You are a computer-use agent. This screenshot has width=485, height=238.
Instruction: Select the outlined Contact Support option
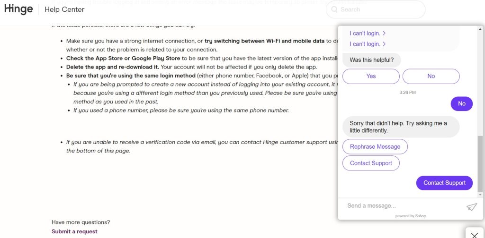[x=371, y=163]
